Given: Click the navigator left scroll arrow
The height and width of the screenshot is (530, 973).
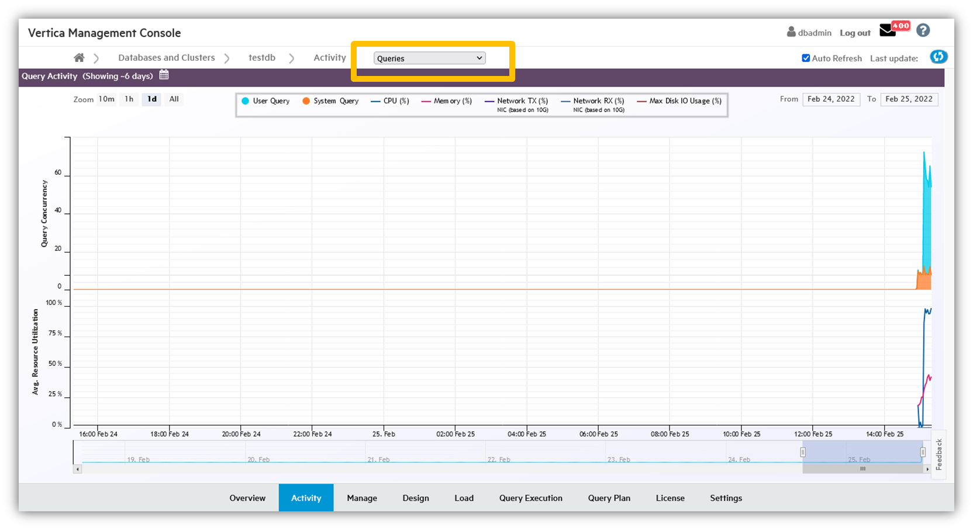Looking at the screenshot, I should click(x=77, y=469).
